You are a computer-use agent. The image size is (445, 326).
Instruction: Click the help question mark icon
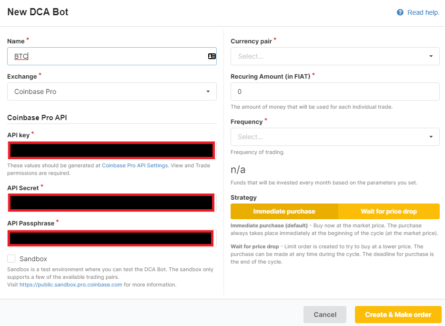pyautogui.click(x=400, y=12)
